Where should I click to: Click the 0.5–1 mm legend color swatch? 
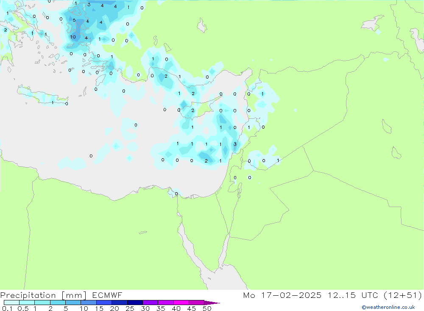(27, 303)
